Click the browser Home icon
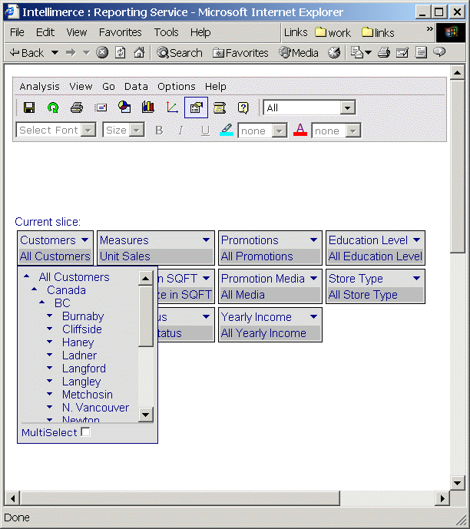This screenshot has width=470, height=529. point(139,52)
